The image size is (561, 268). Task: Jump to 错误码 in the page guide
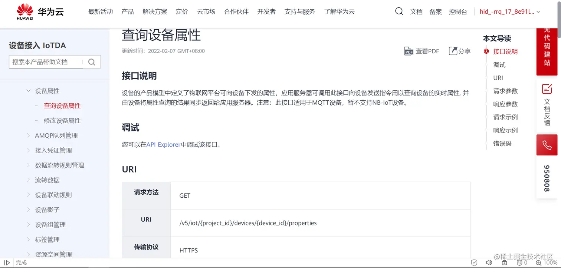(x=502, y=144)
